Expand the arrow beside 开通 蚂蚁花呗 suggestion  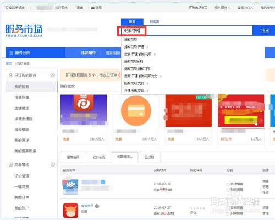147,90
